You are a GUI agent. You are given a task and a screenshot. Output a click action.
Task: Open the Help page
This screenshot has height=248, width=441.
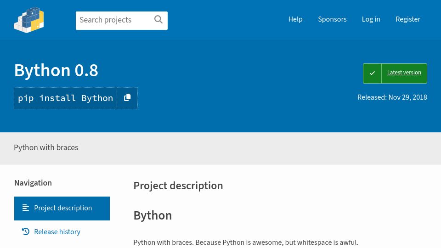295,19
